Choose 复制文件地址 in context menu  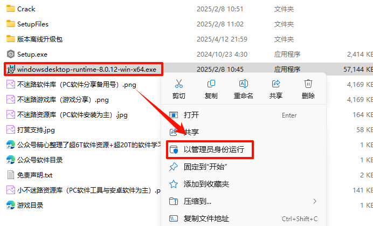(244, 218)
